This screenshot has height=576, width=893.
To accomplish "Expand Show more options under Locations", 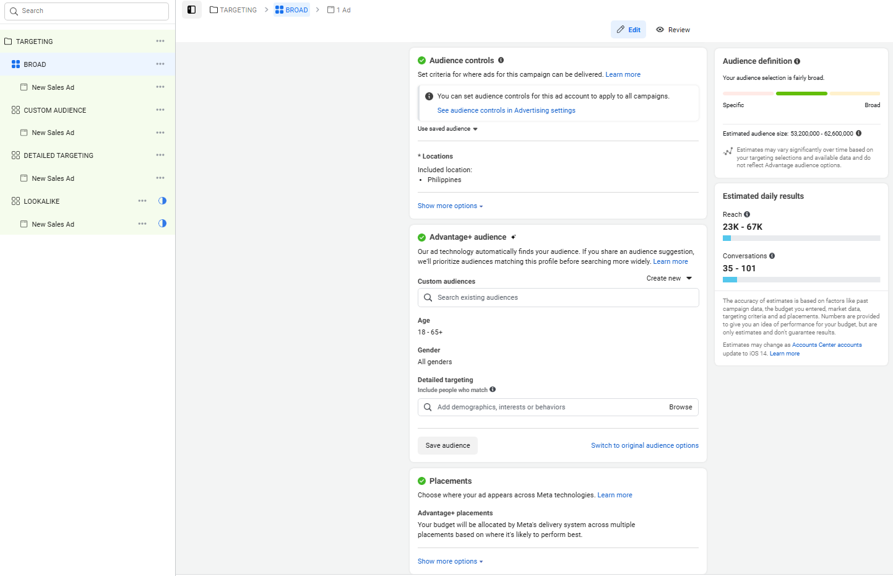I will point(450,206).
